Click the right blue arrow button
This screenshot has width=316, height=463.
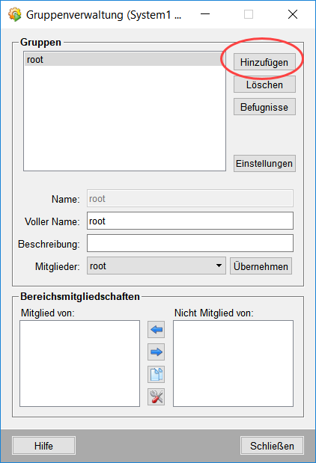click(156, 352)
